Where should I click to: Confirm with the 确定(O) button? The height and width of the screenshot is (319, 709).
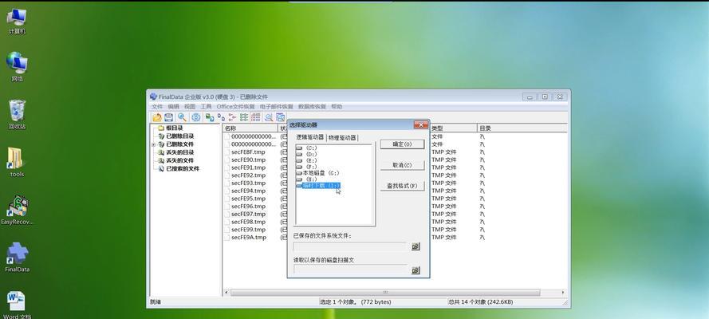tap(402, 144)
